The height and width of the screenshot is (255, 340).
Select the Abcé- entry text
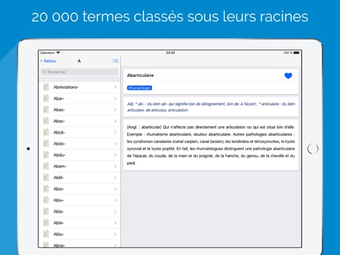click(x=59, y=132)
